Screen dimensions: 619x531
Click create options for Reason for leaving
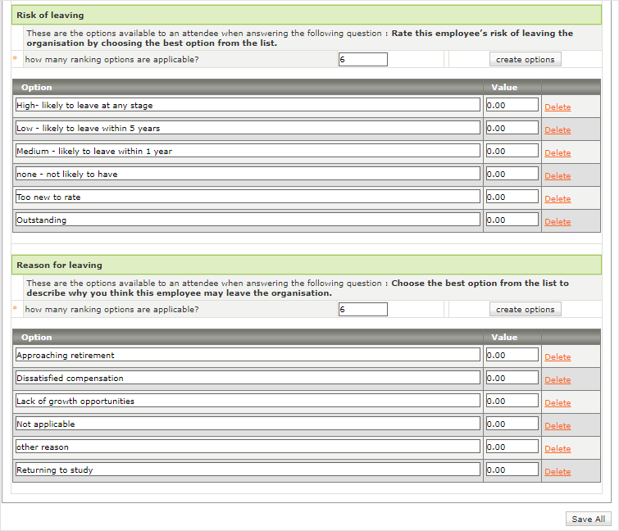tap(526, 310)
